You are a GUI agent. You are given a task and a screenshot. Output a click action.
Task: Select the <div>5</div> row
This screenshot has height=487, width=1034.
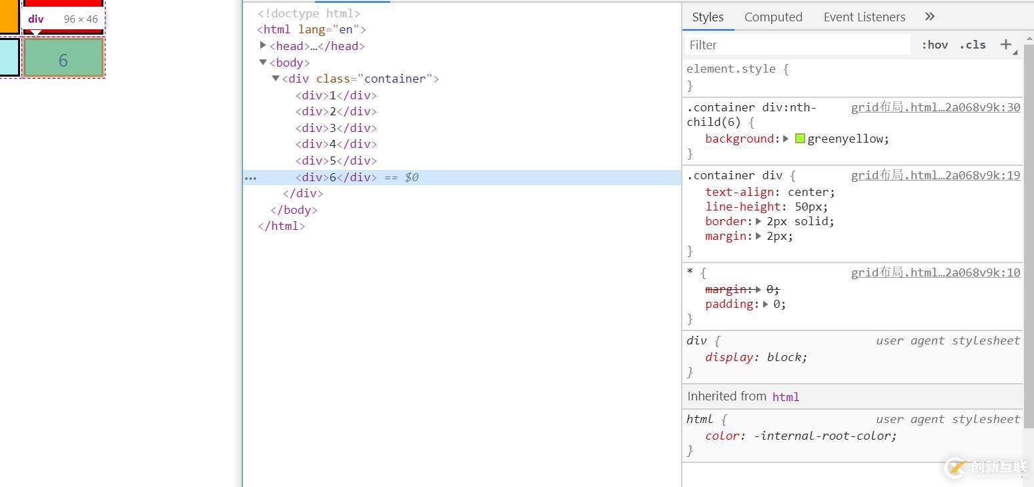click(x=336, y=161)
